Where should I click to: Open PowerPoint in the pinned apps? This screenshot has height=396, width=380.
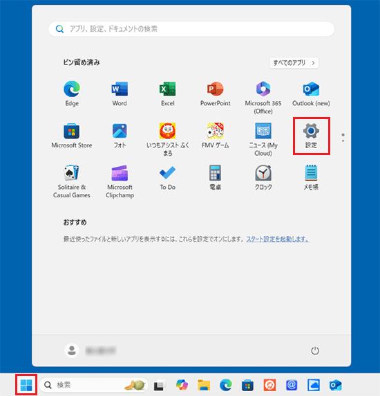click(x=216, y=93)
